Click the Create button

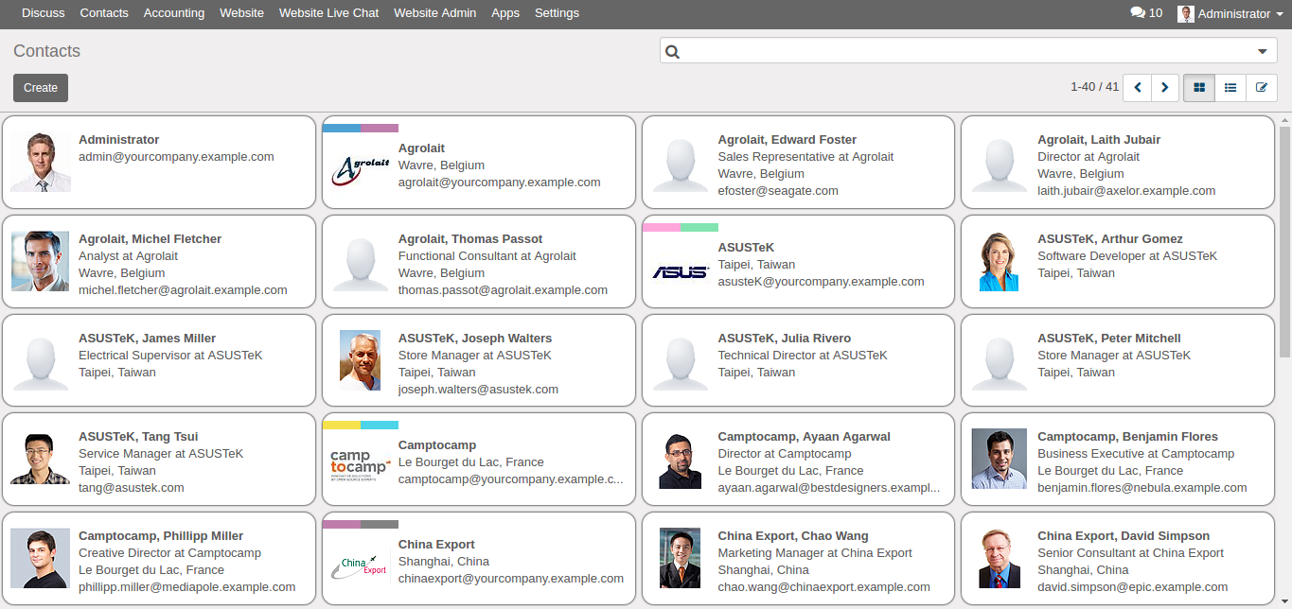pyautogui.click(x=40, y=87)
